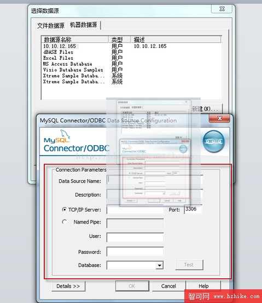Click the Password input field

point(135,251)
